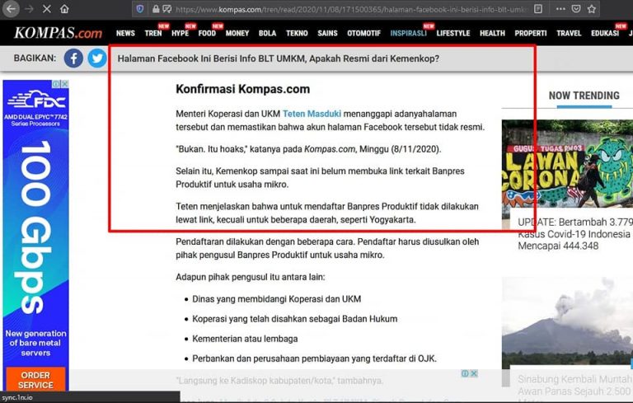Viewport: 633px width, 403px height.
Task: Open the TREN section
Action: click(153, 33)
